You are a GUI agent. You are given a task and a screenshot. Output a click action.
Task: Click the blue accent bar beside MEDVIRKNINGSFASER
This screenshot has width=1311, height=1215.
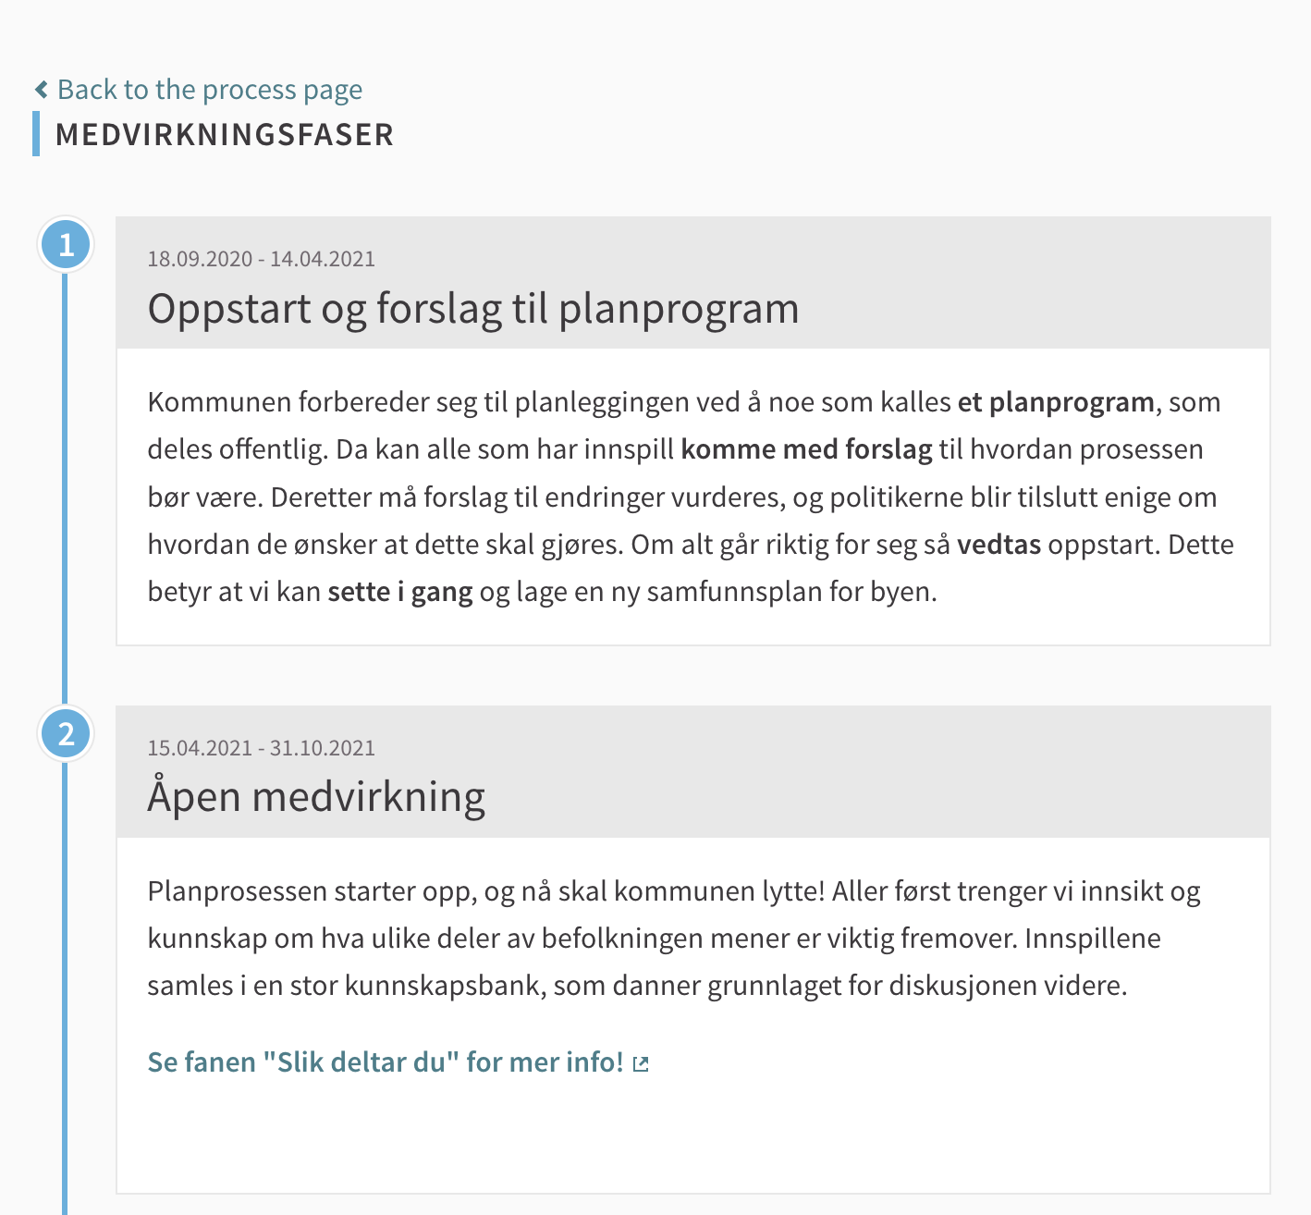coord(37,134)
